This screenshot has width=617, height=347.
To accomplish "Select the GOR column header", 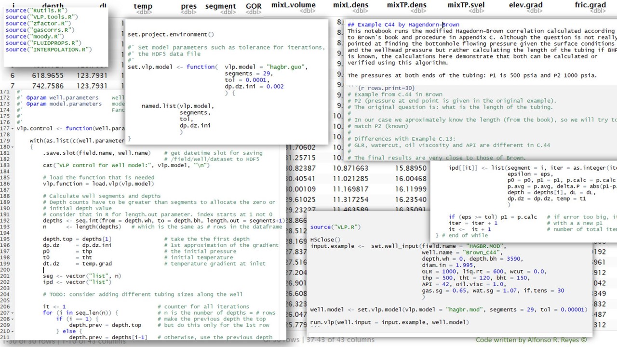I will 254,6.
